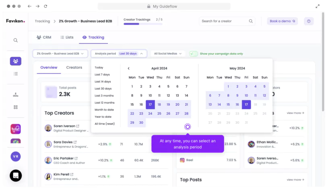Viewport: 330px width, 191px height.
Task: Select April 24 in the calendar
Action: pyautogui.click(x=150, y=113)
